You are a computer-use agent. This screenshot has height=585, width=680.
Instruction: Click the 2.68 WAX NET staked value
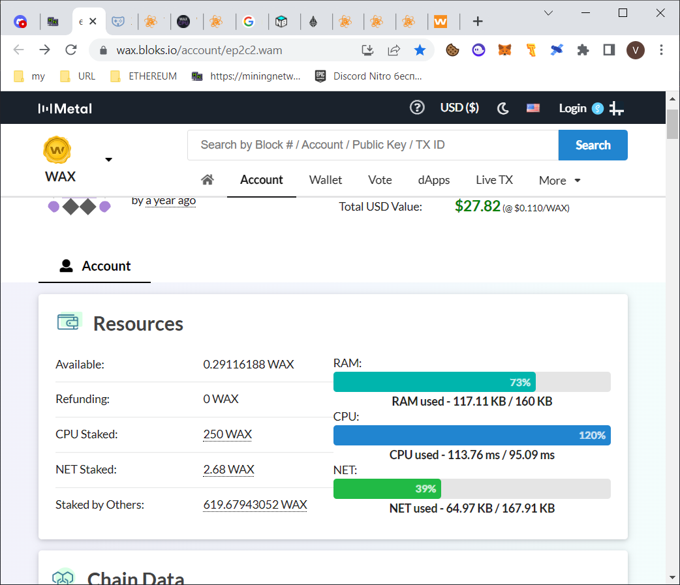coord(228,470)
